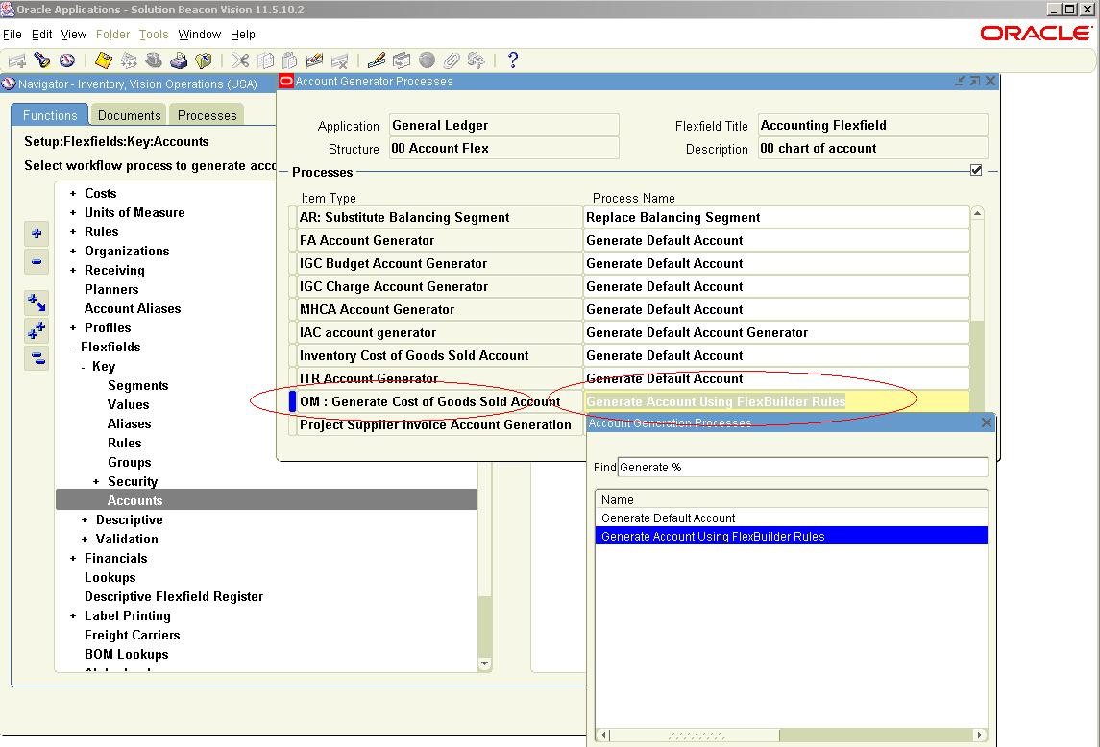Click the Navigator Collapse All button

tap(37, 358)
